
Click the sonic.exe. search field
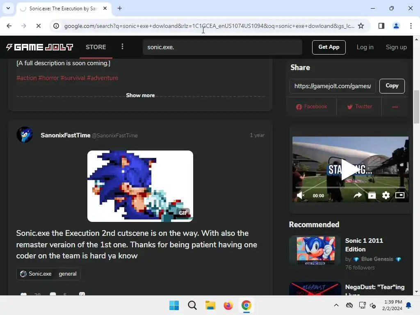point(222,47)
